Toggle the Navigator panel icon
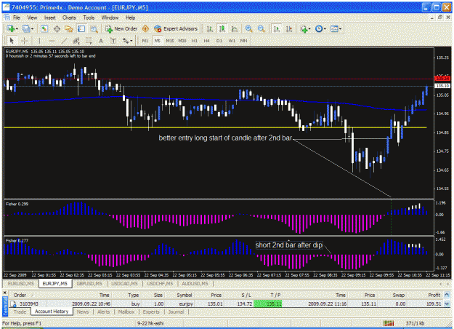This screenshot has width=454, height=329. [x=69, y=28]
